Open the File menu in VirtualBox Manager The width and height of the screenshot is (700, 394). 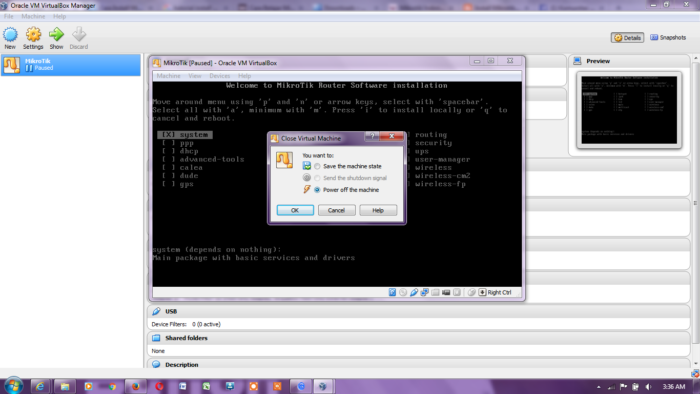[x=9, y=16]
